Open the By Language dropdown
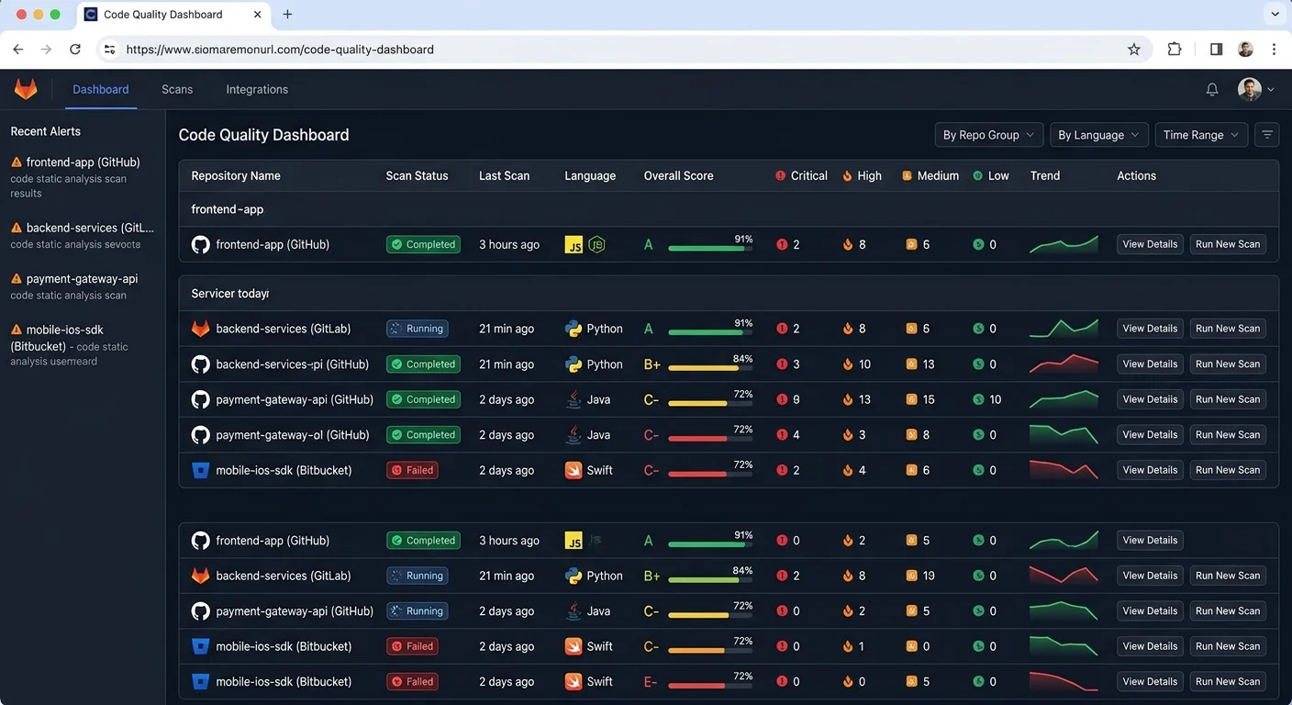Image resolution: width=1292 pixels, height=705 pixels. 1098,135
